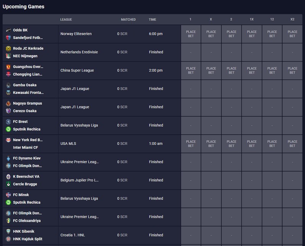Viewport: 305px width, 246px height.
Task: Click the 12 column header
Action: [272, 19]
